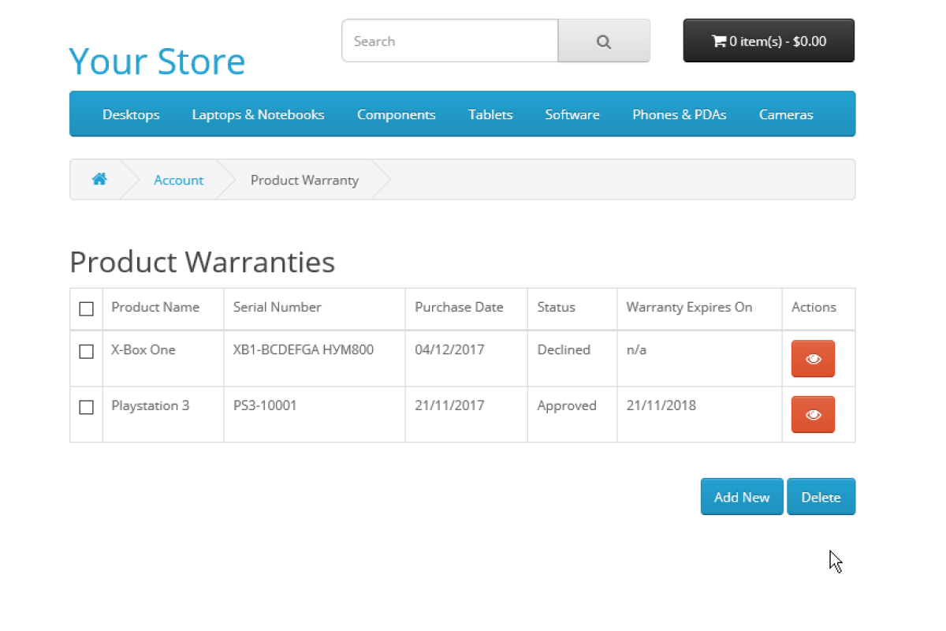Expand the Components navigation menu
Screen dimensions: 946x631
(396, 114)
